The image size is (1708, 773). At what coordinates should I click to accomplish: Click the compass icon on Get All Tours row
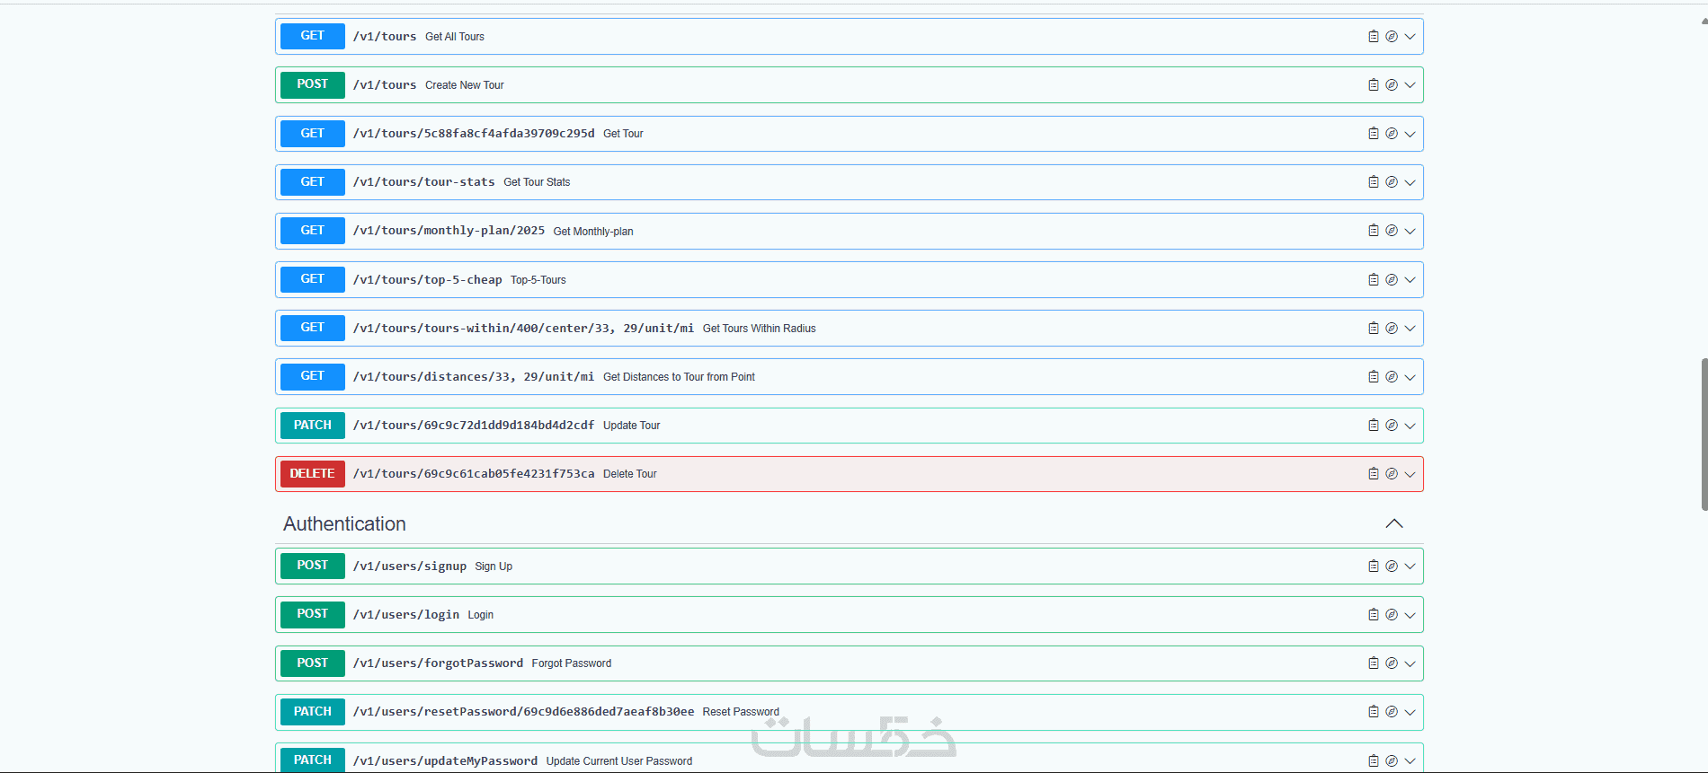click(x=1392, y=37)
